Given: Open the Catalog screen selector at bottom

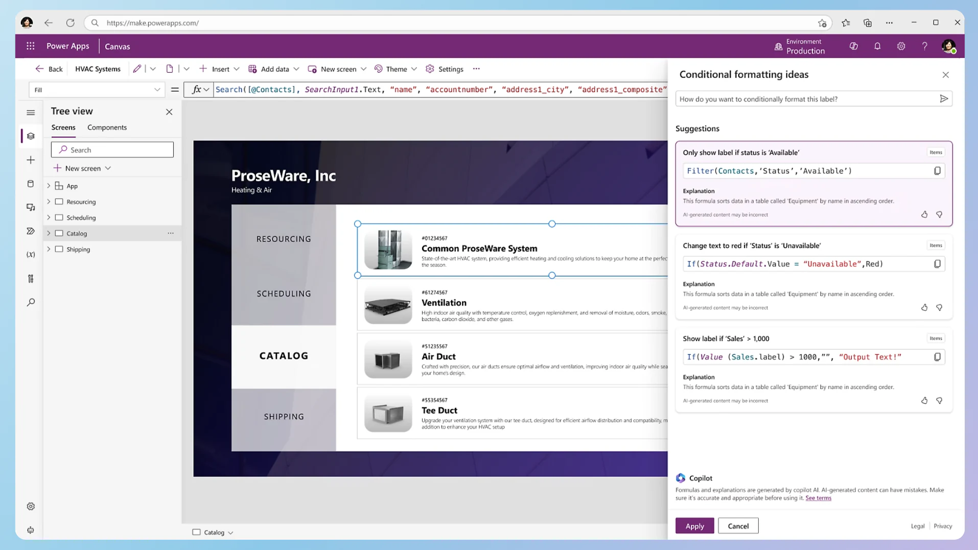Looking at the screenshot, I should click(x=213, y=532).
